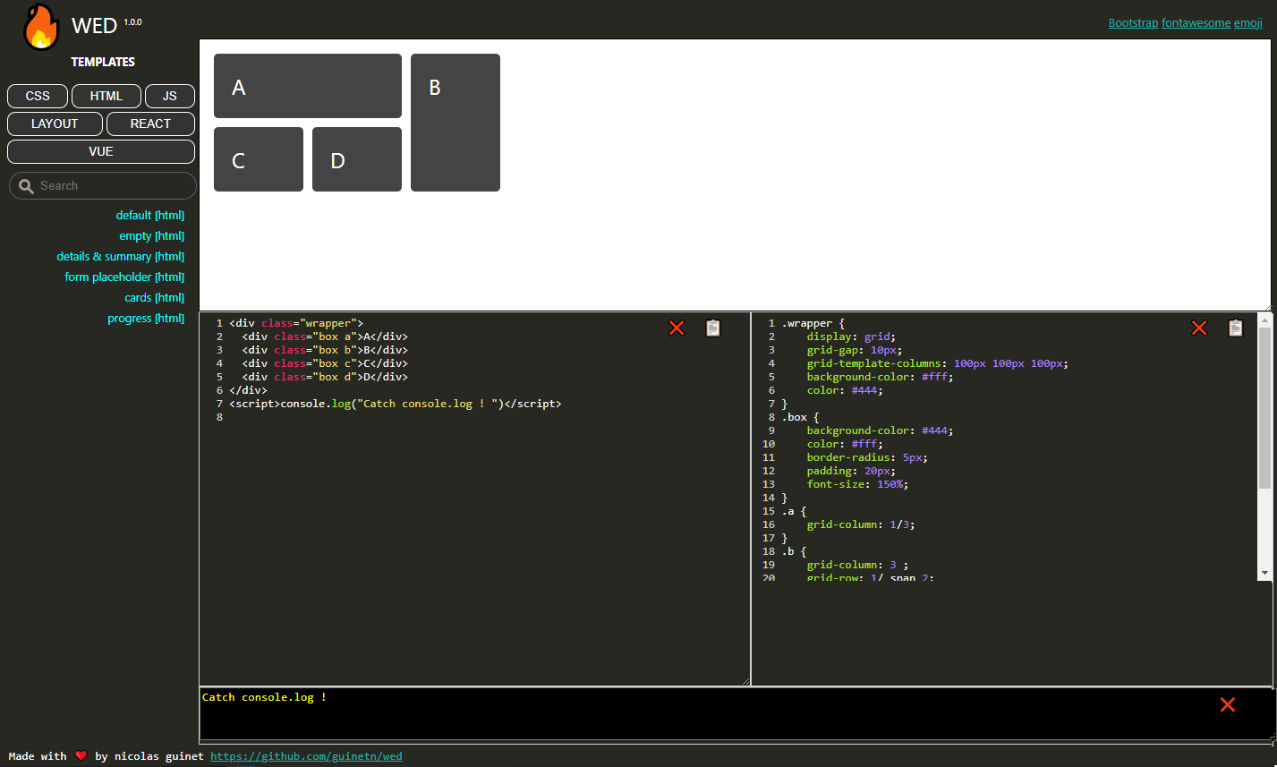Click box D in the preview
Viewport: 1277px width, 767px height.
click(x=357, y=159)
